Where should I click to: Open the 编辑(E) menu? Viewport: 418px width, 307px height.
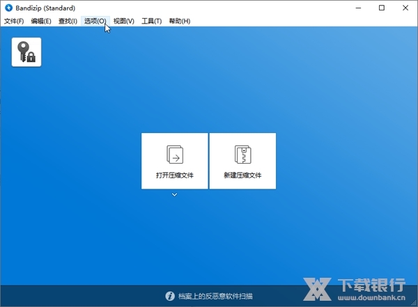click(x=41, y=21)
